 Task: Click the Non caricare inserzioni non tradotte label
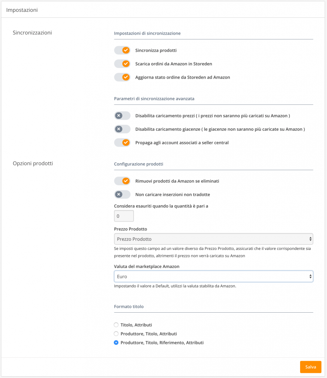[x=173, y=195]
